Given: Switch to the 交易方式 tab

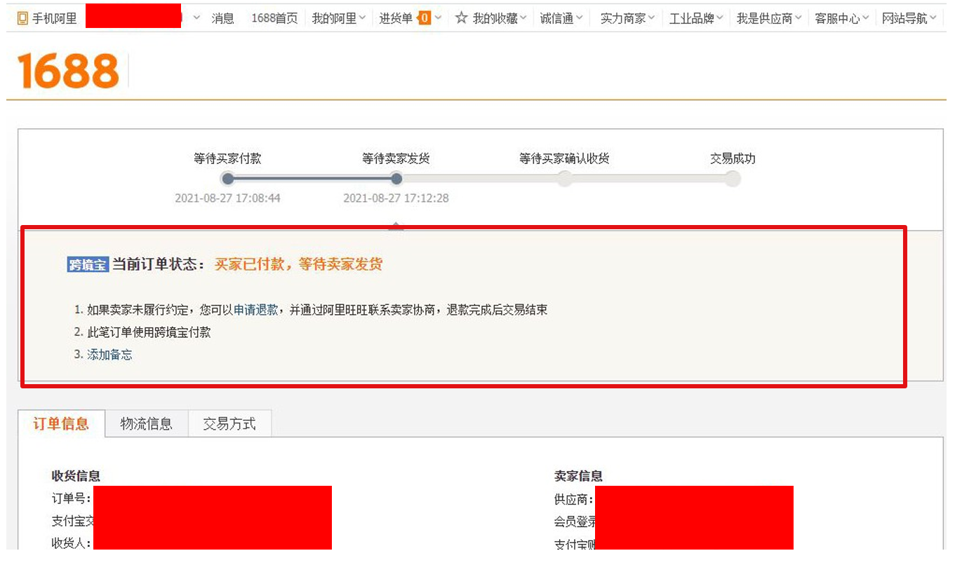Looking at the screenshot, I should point(229,424).
